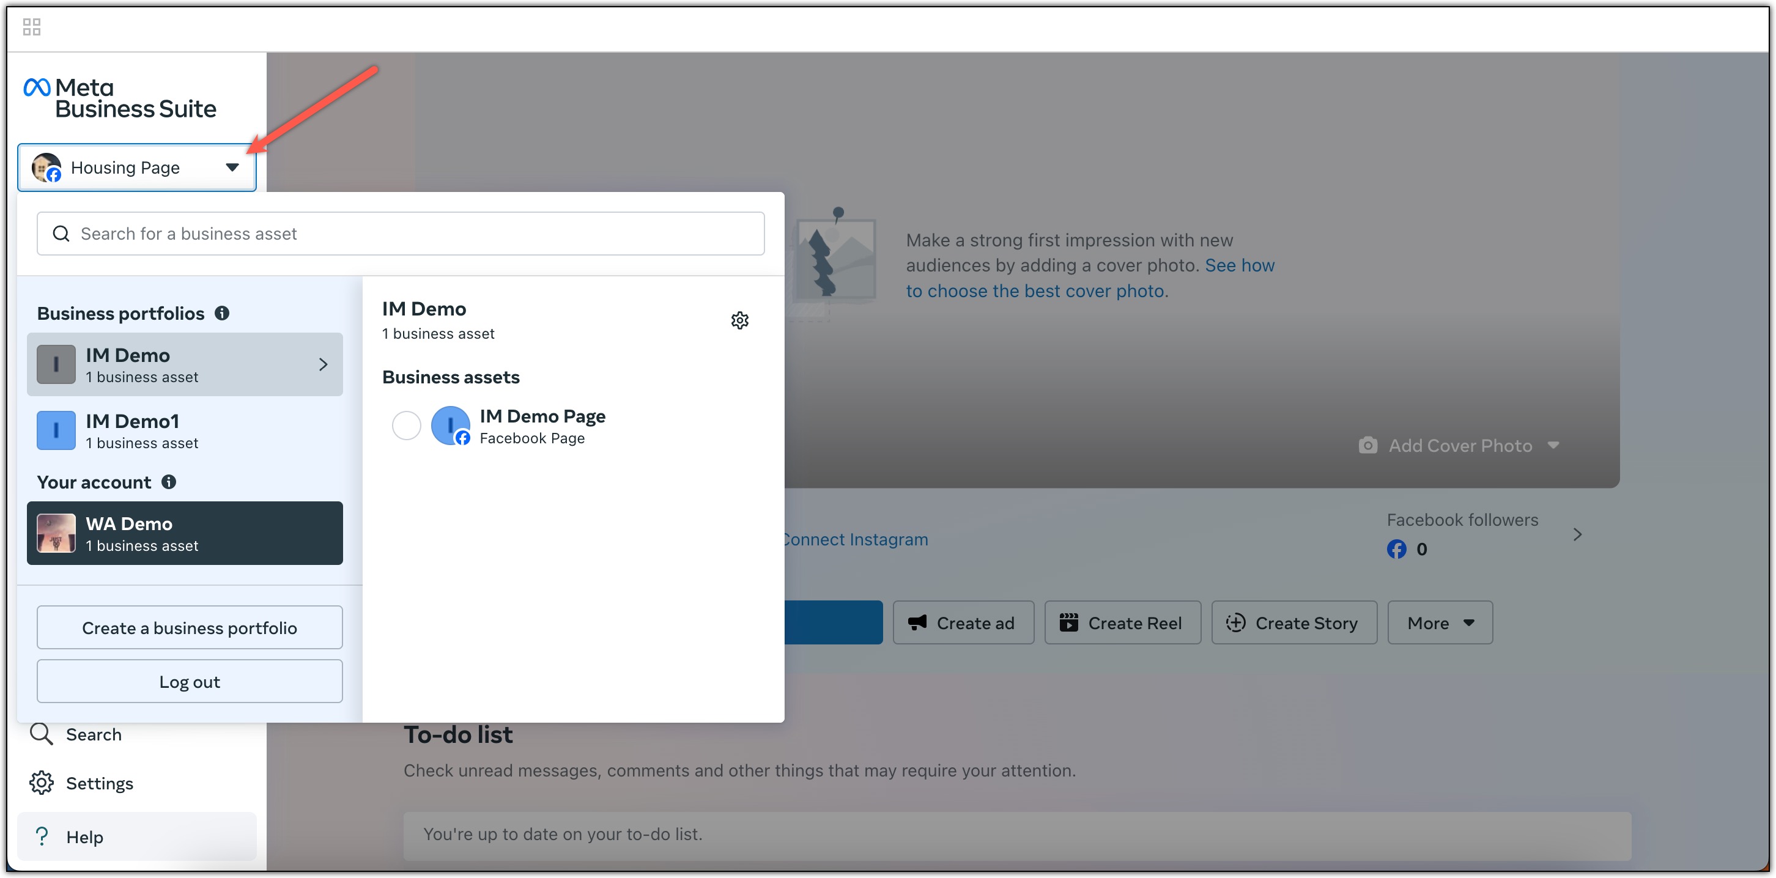Click the camera icon for cover photo

click(1368, 445)
